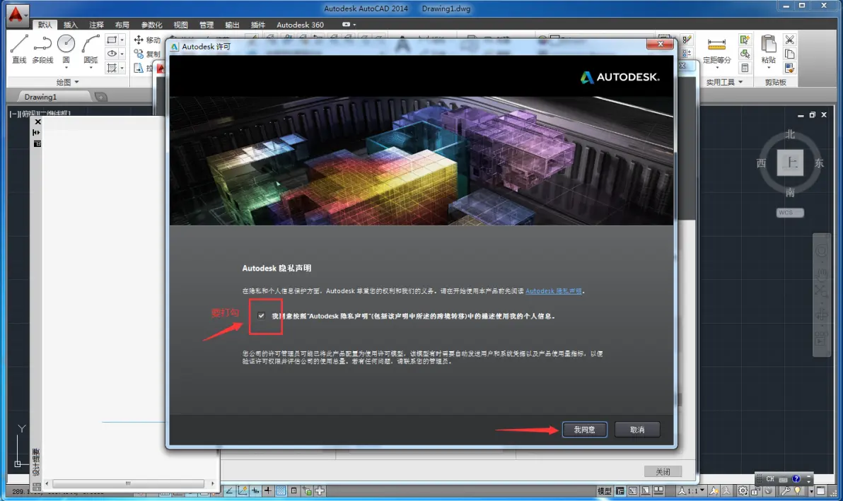The image size is (843, 501).
Task: Open the 圆 circle dropdown arrow
Action: click(x=66, y=68)
